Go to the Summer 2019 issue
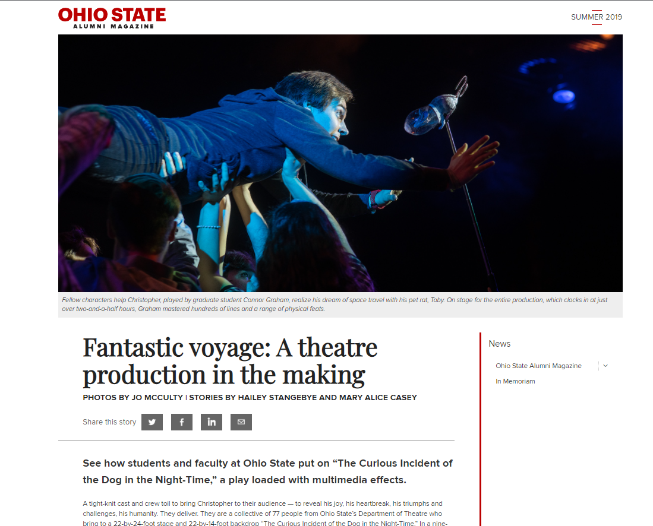The image size is (653, 526). (597, 17)
